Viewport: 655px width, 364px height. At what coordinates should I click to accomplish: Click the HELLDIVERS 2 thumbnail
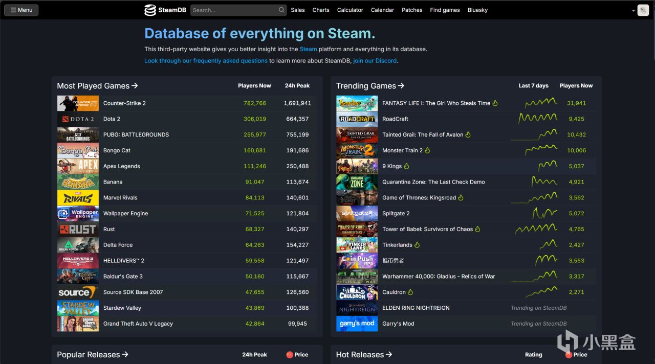78,261
